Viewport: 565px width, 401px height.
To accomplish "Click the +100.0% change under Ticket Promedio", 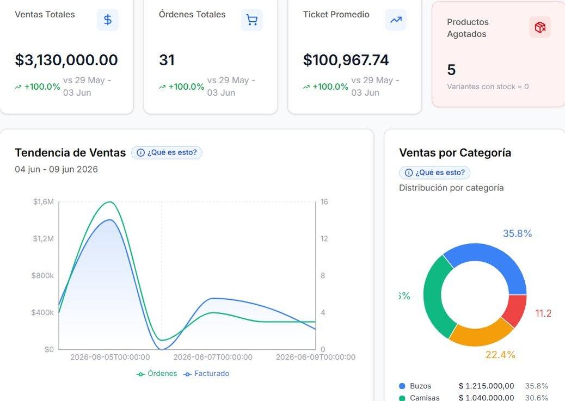I will pyautogui.click(x=326, y=87).
